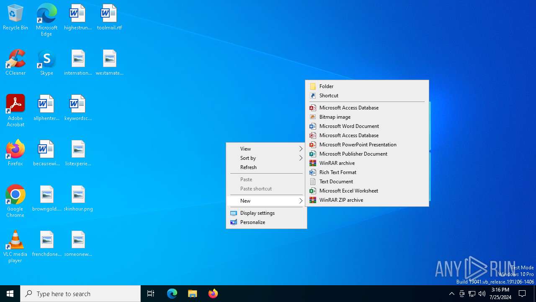
Task: Create a new Microsoft Publisher Document
Action: point(367,154)
